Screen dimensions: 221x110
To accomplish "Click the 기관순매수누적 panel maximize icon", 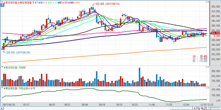I will (x=206, y=88).
